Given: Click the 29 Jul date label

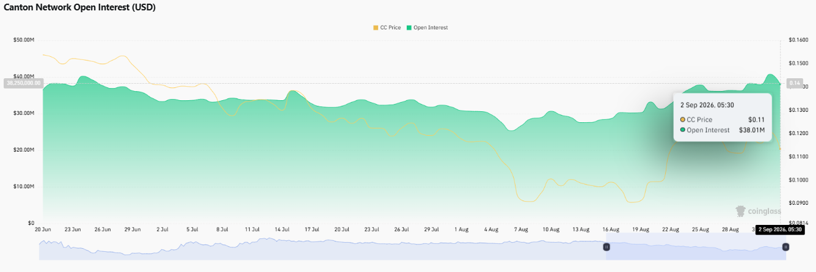Looking at the screenshot, I should tap(432, 229).
